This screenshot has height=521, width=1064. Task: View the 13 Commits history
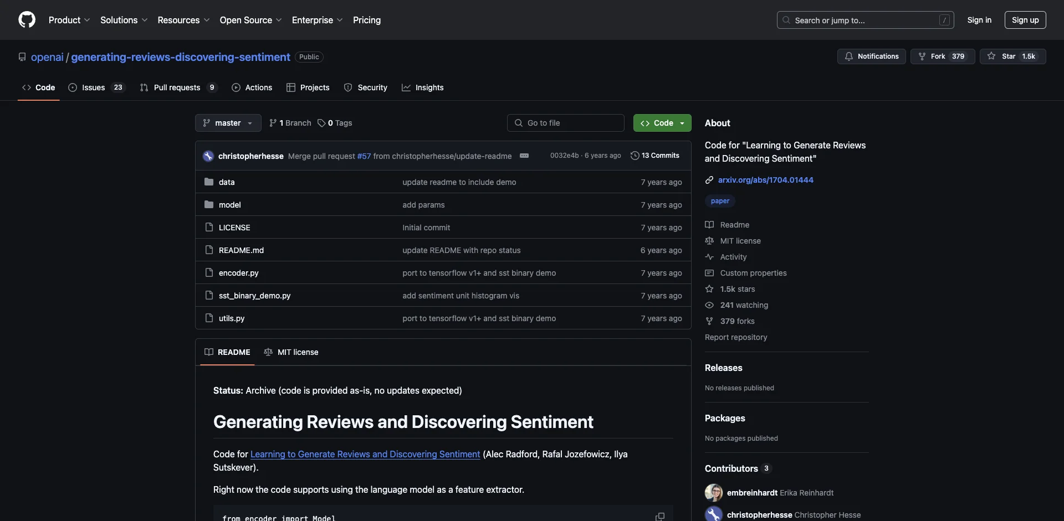click(655, 156)
